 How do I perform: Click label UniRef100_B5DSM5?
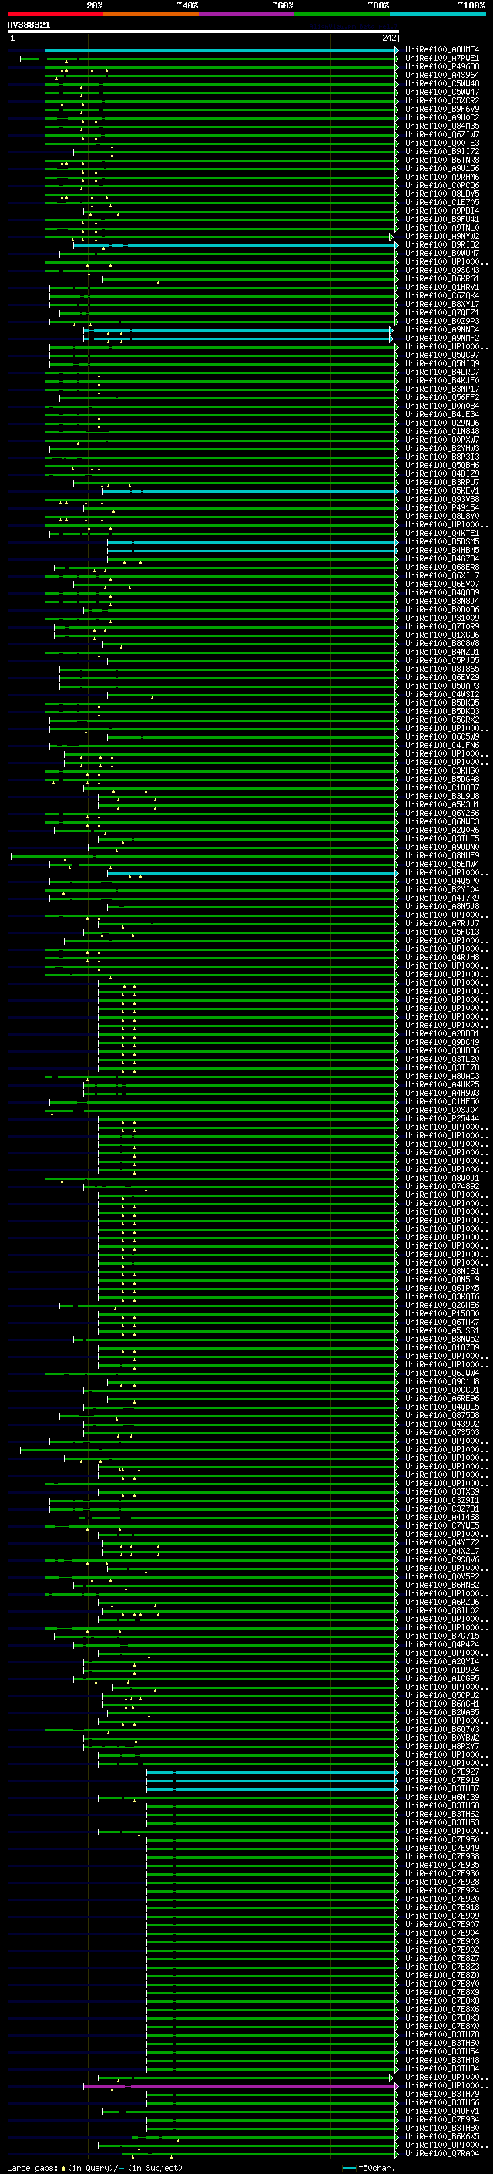[441, 542]
